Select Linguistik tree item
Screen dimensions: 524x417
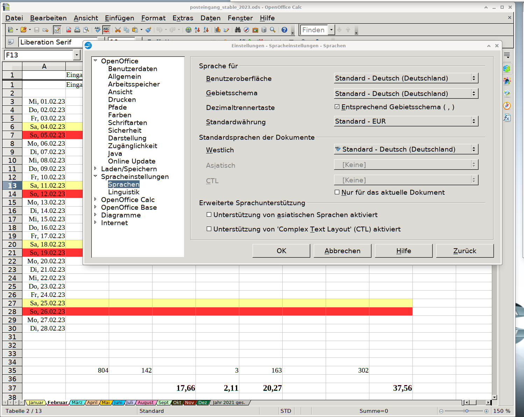click(124, 192)
